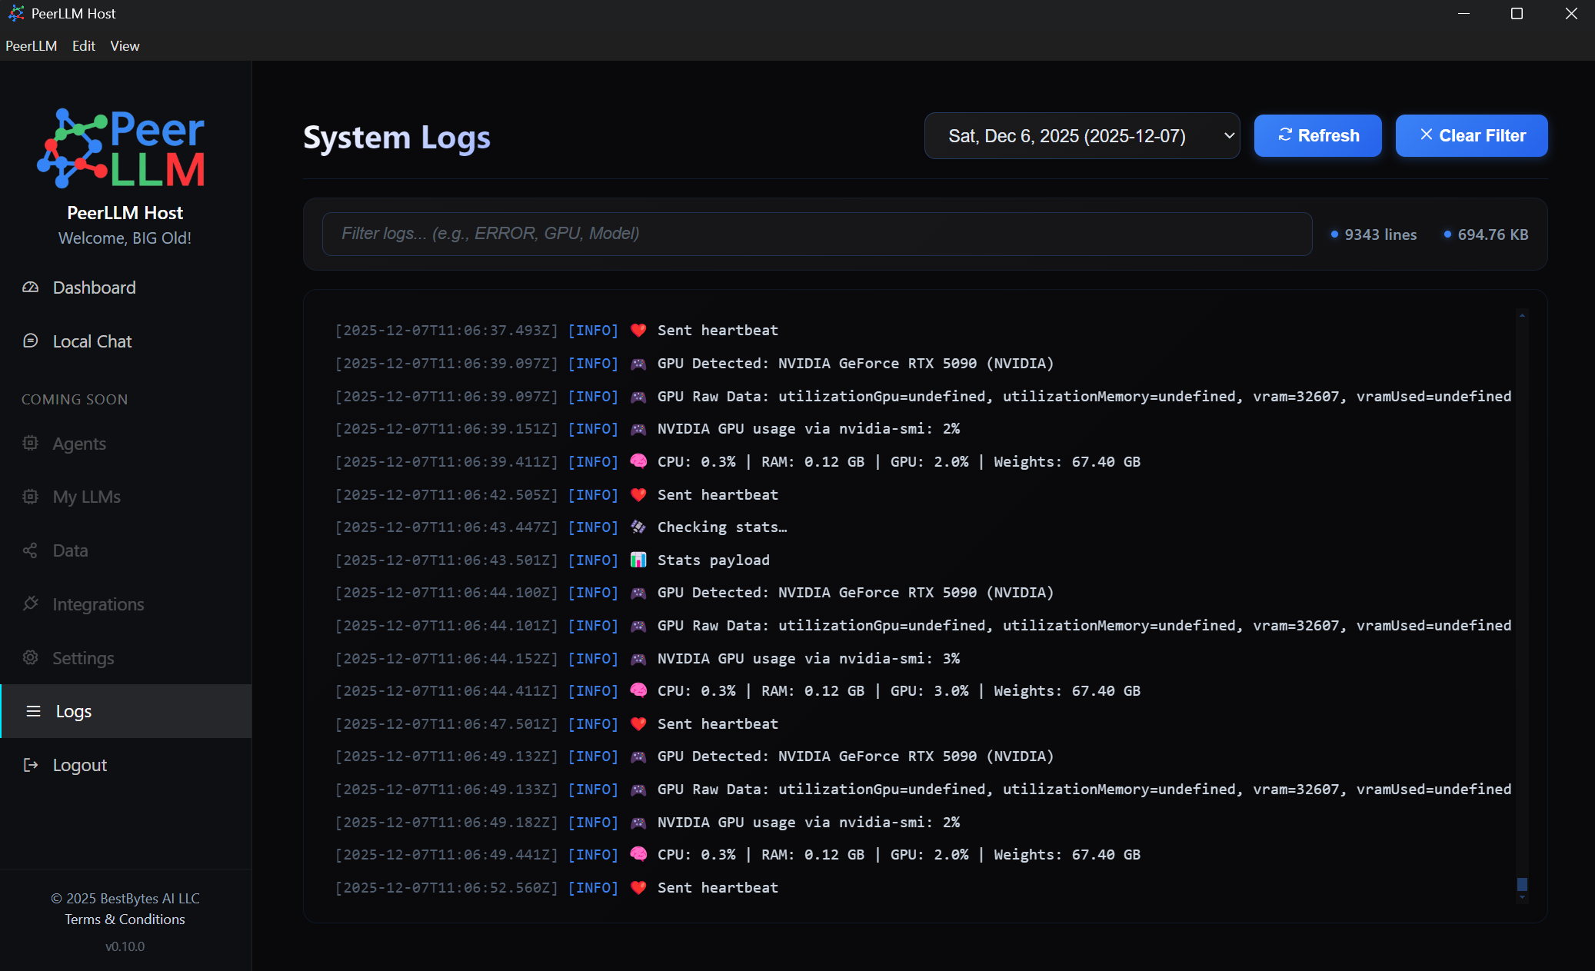Click the Agents chip icon
This screenshot has height=971, width=1595.
(x=30, y=443)
